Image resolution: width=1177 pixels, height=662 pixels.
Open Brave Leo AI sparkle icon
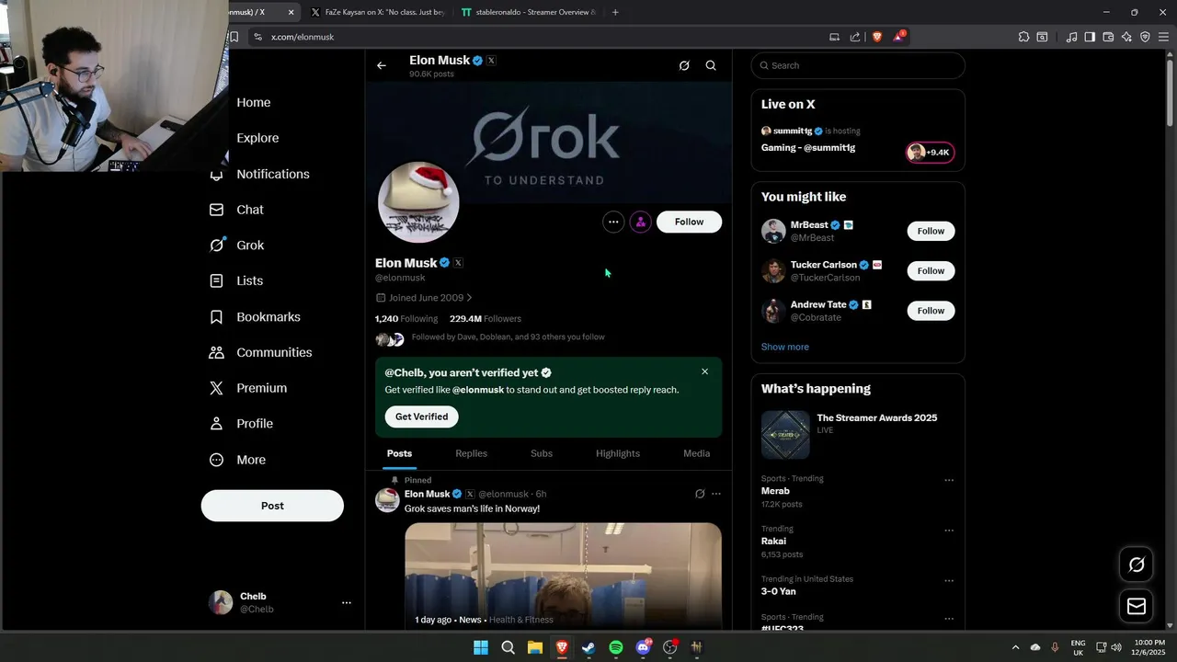coord(1126,37)
